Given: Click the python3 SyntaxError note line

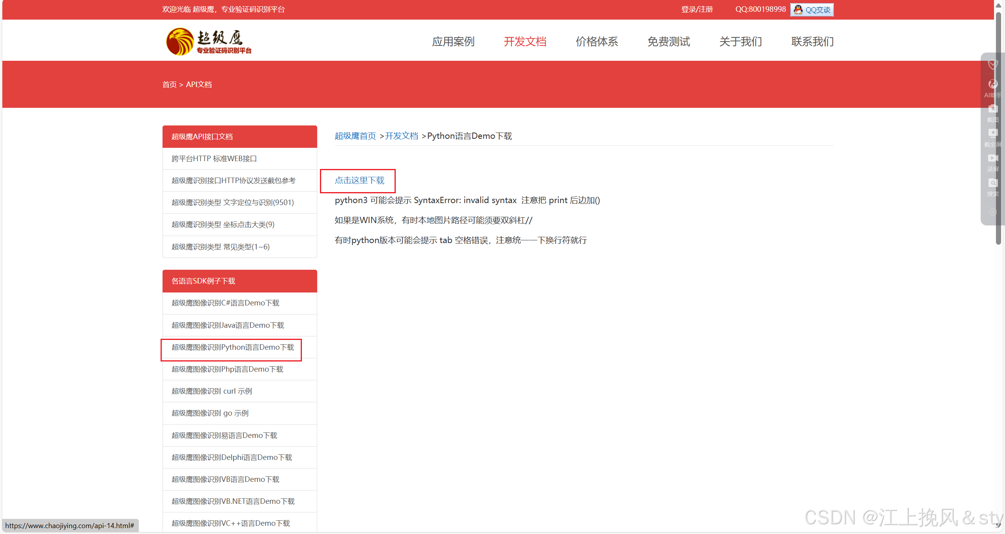Looking at the screenshot, I should point(467,200).
